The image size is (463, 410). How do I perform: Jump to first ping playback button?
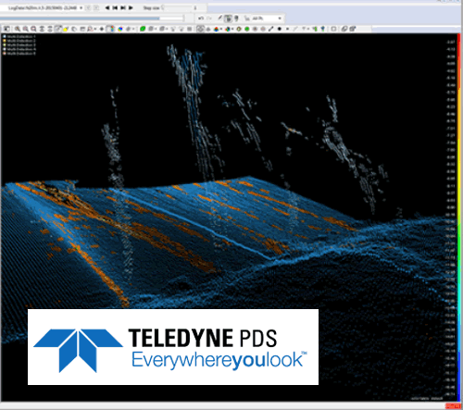coord(115,7)
